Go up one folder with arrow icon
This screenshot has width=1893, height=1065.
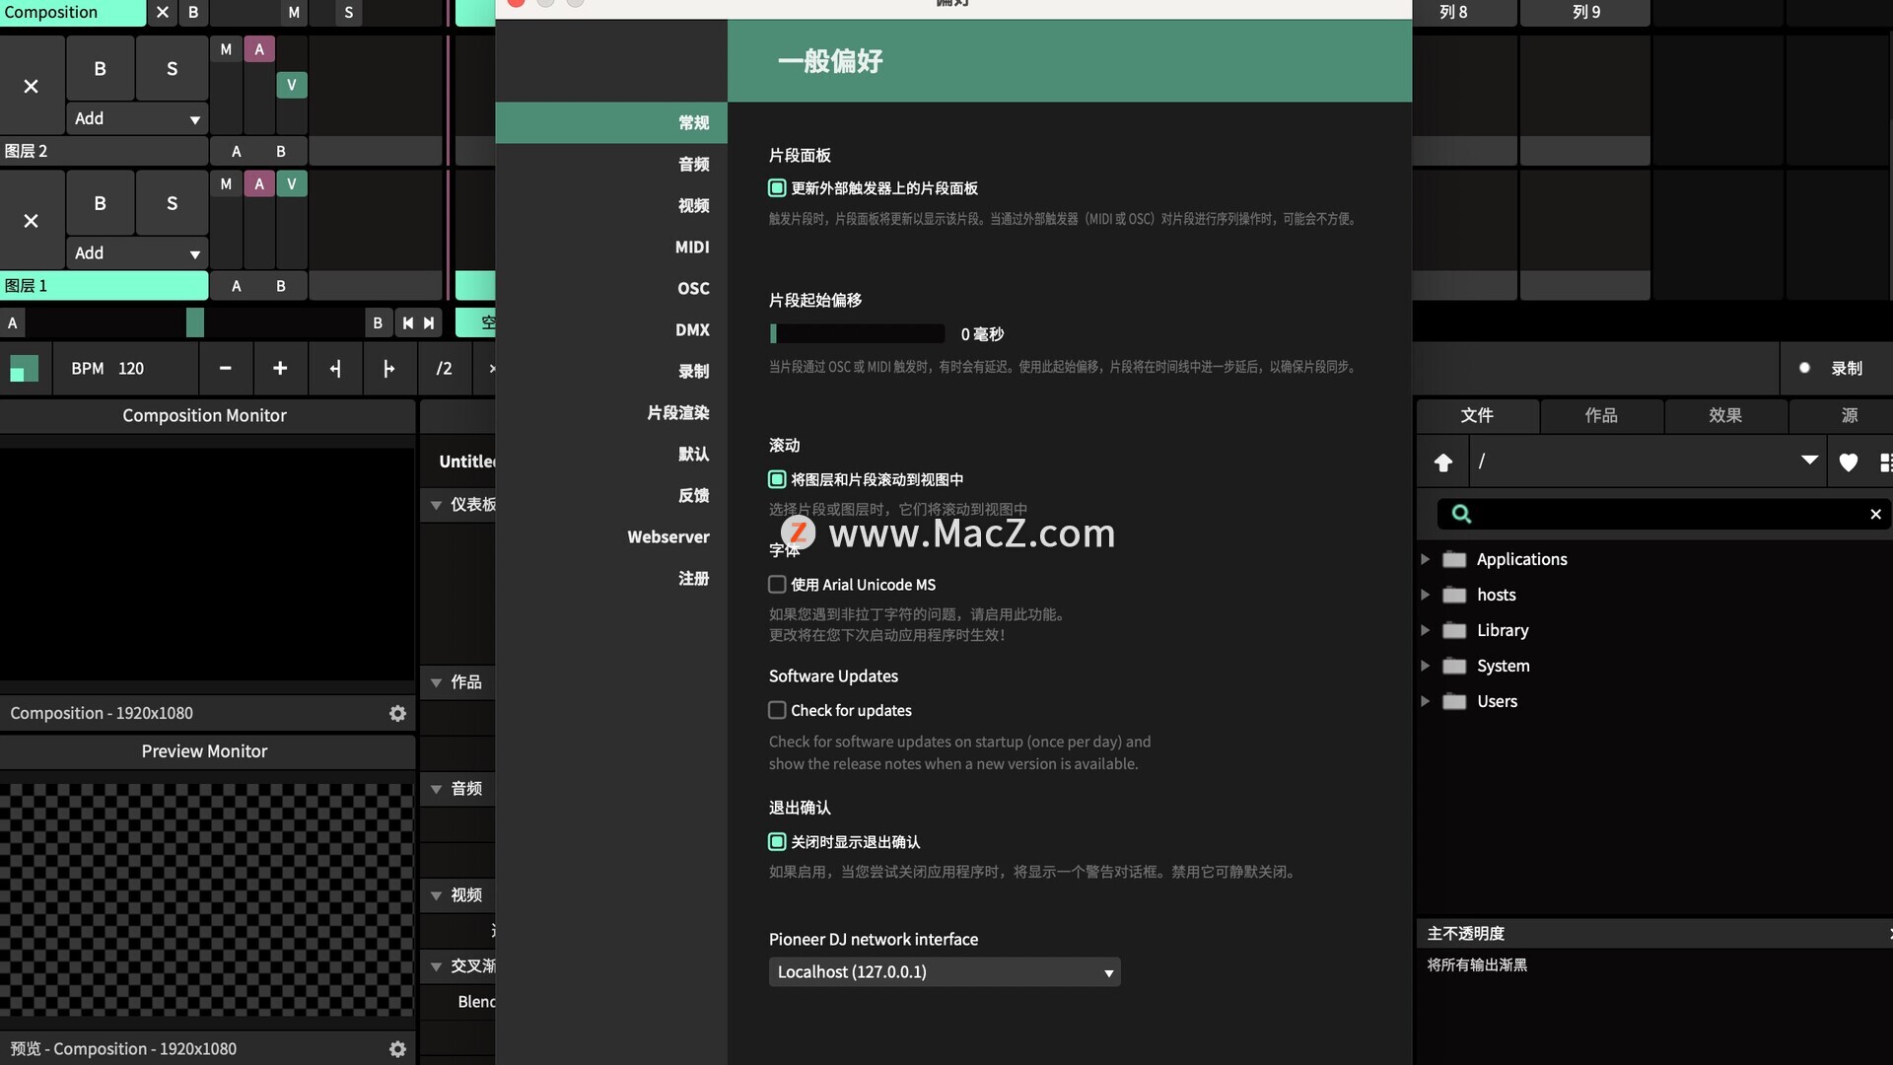pyautogui.click(x=1443, y=461)
